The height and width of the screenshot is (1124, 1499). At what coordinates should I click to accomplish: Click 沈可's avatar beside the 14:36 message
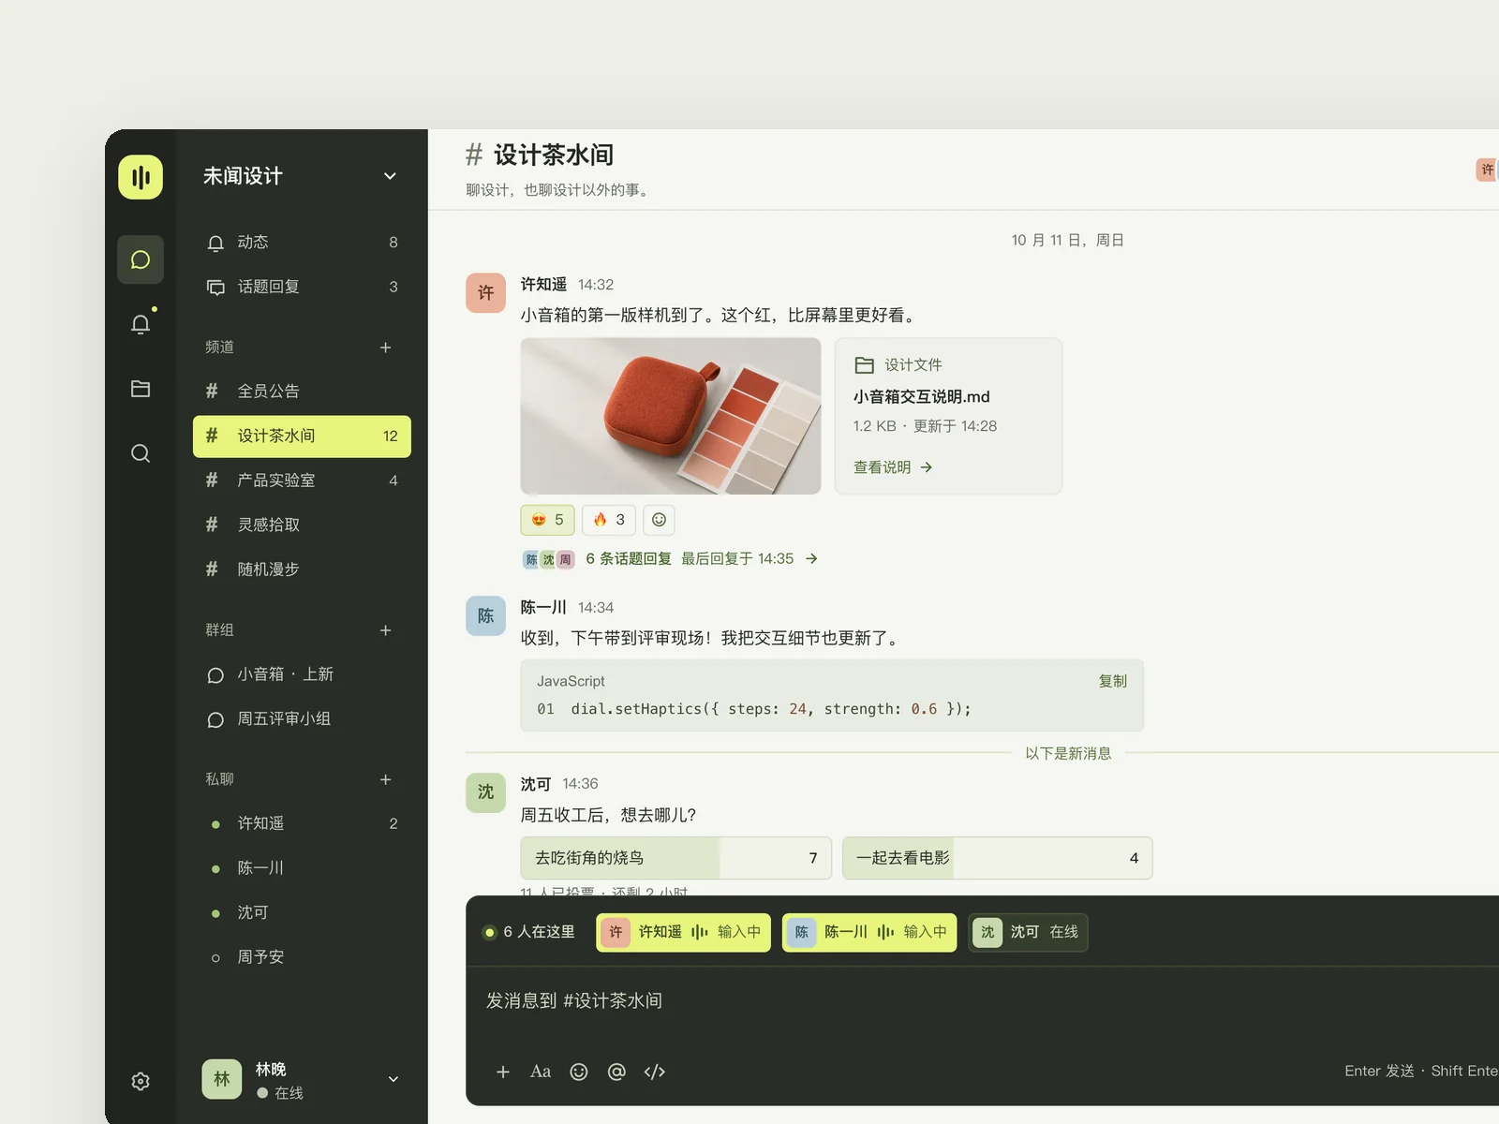point(485,792)
